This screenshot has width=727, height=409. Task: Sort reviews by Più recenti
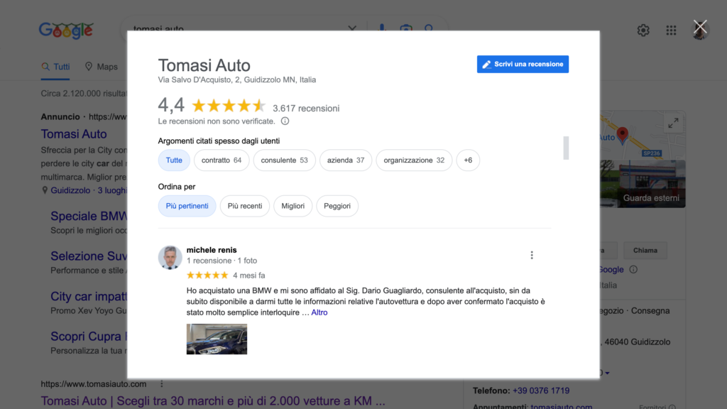245,206
